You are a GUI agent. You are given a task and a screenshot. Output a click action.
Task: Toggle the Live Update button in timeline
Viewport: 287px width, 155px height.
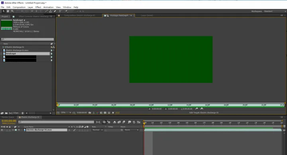click(x=104, y=122)
